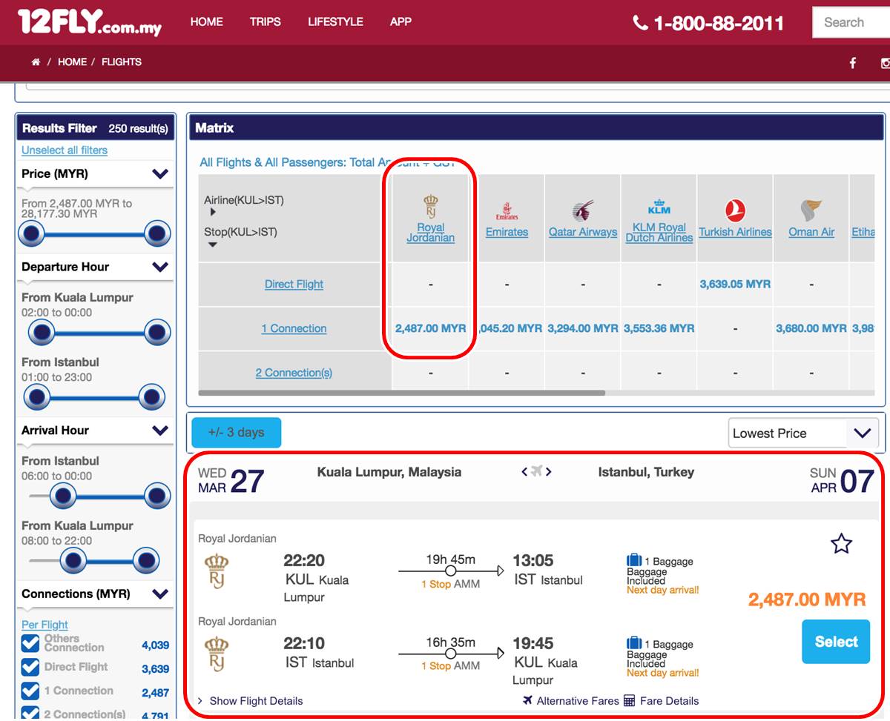The image size is (890, 721).
Task: Open the APP menu item
Action: (400, 22)
